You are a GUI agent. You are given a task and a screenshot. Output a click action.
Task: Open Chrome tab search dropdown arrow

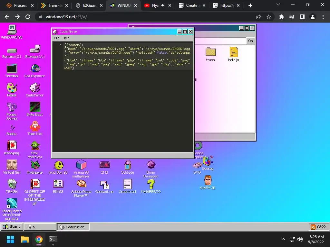278,5
